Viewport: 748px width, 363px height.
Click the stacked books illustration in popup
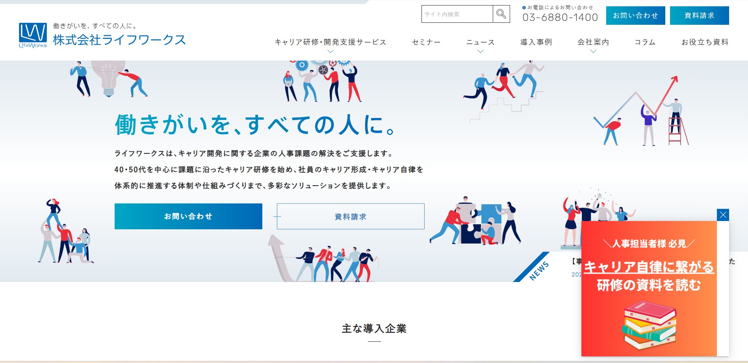[650, 325]
